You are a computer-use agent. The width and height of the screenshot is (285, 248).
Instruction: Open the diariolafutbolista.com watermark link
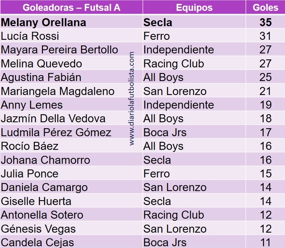(x=132, y=99)
